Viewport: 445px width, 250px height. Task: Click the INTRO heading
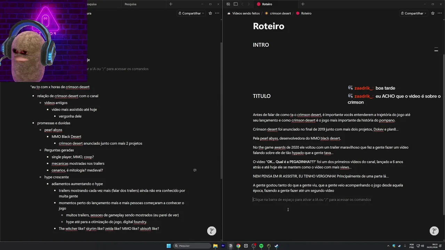click(x=261, y=45)
